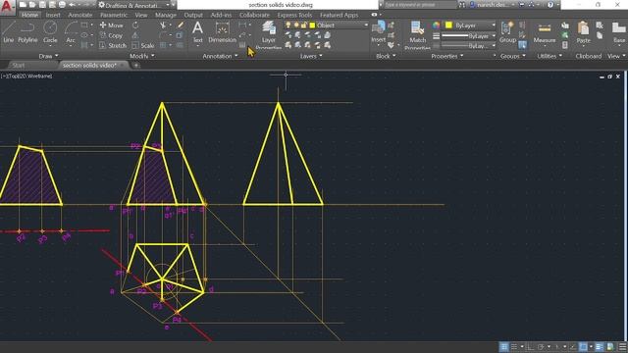This screenshot has width=628, height=353.
Task: Click the keyword search input field
Action: [x=420, y=5]
